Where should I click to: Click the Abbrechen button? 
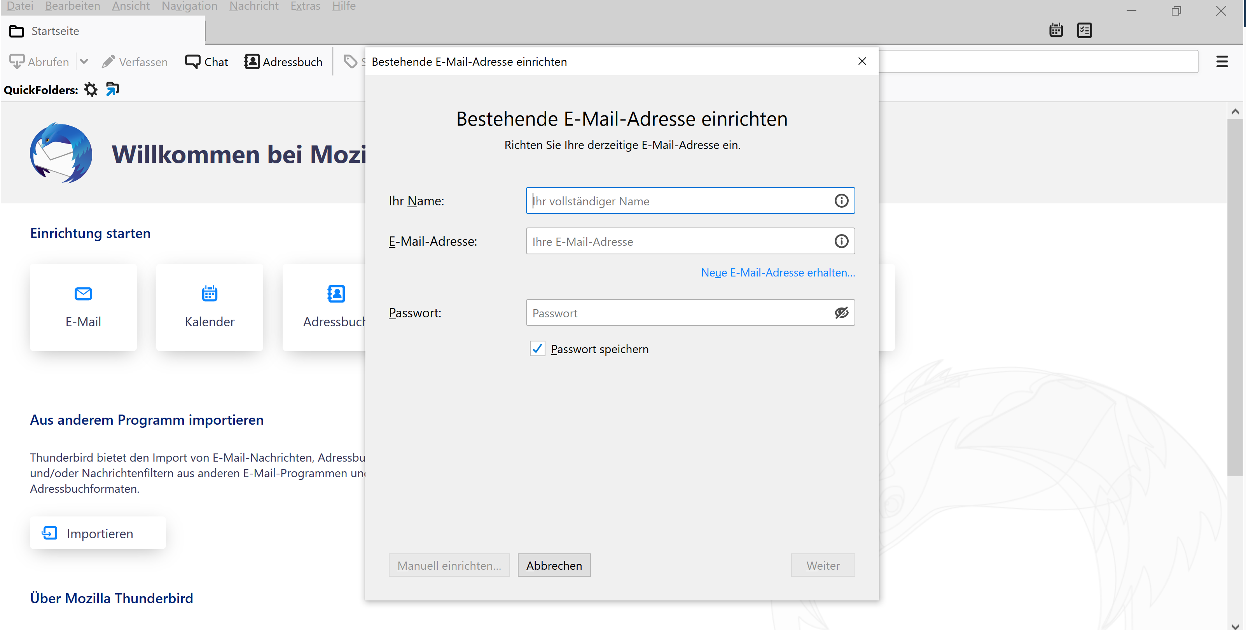point(554,566)
